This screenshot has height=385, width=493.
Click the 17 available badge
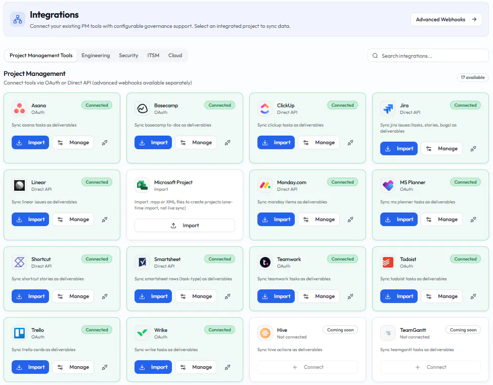(x=473, y=77)
